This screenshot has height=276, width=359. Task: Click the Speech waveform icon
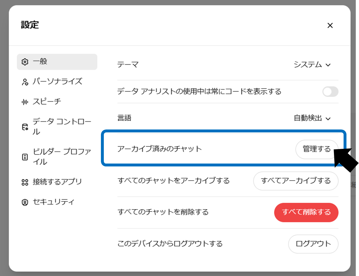pyautogui.click(x=25, y=102)
